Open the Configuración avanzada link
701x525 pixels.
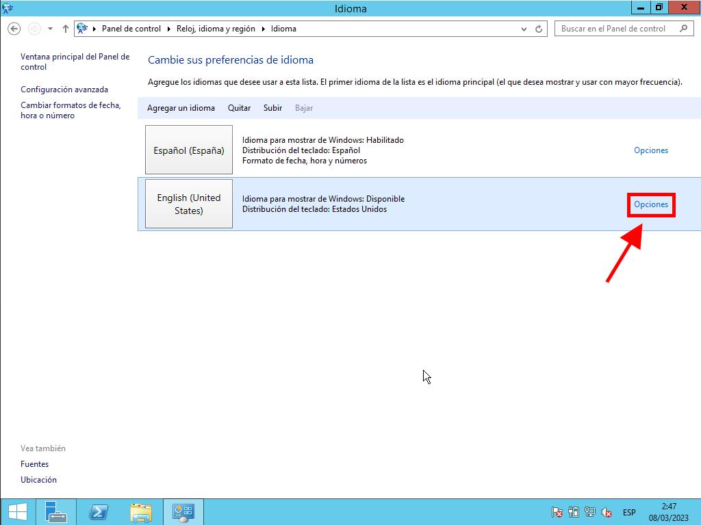click(64, 90)
